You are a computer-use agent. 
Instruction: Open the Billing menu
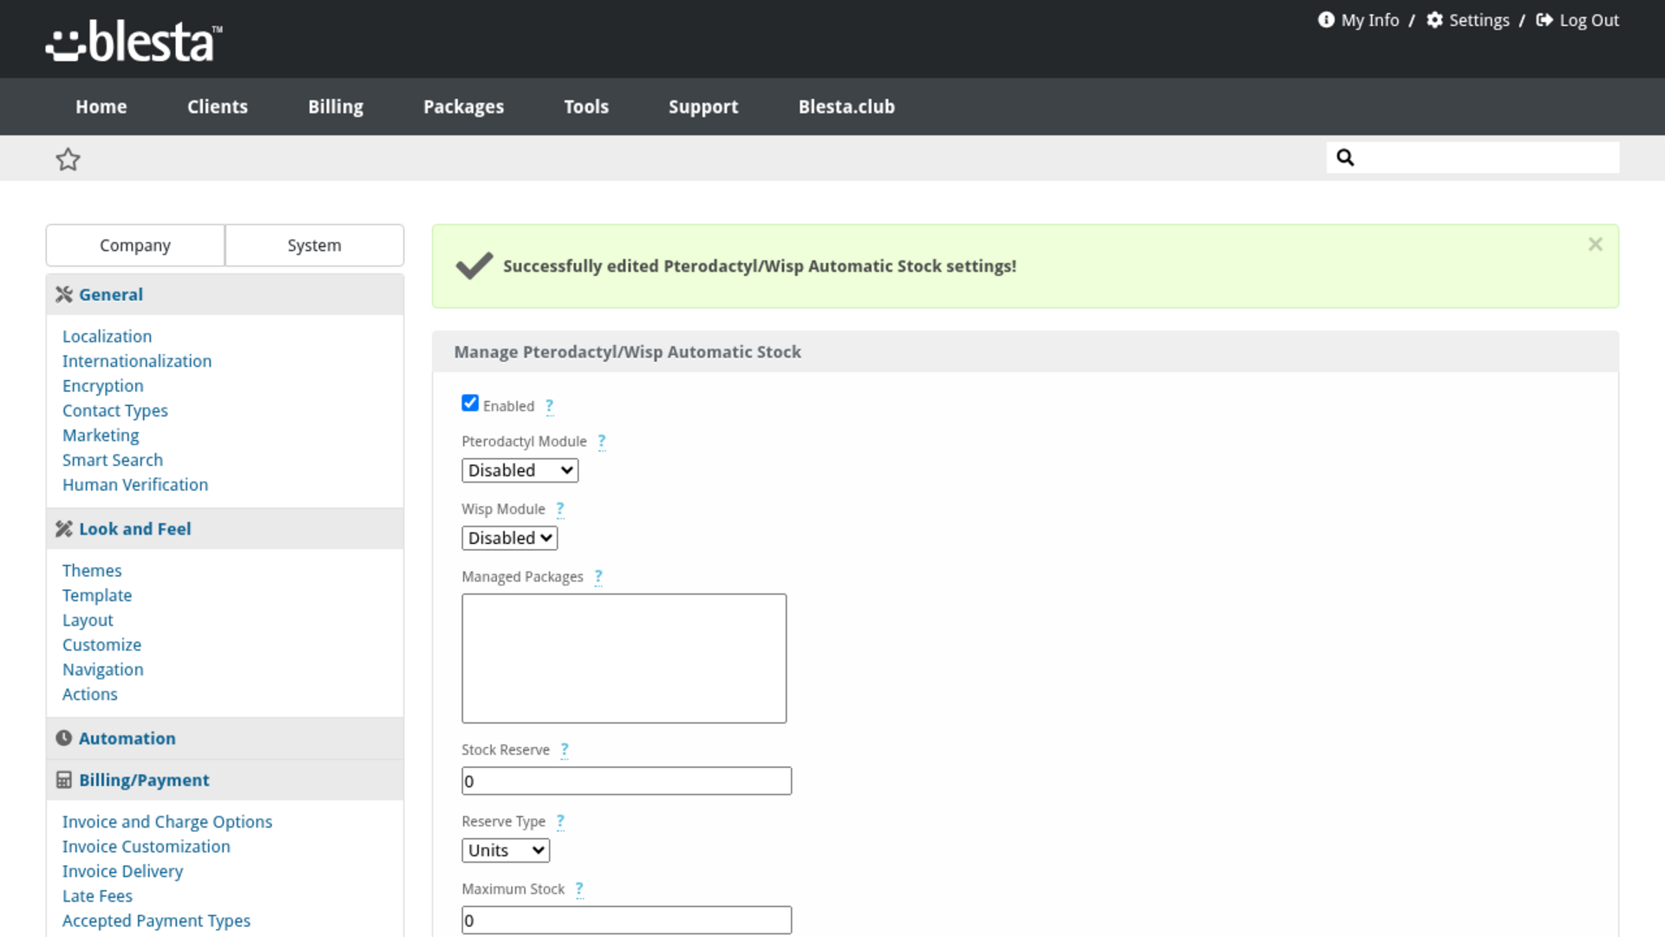336,107
